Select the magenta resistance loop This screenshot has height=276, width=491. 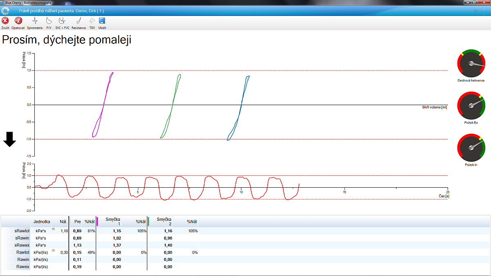tap(103, 105)
